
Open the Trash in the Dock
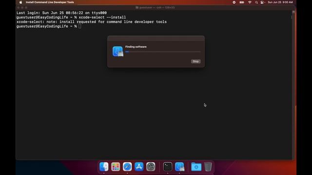[x=208, y=167]
